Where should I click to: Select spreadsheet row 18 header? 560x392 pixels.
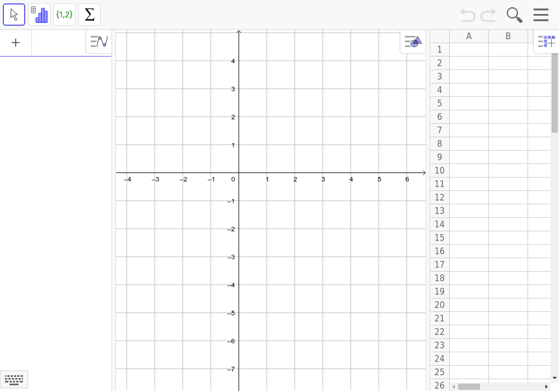(x=440, y=278)
